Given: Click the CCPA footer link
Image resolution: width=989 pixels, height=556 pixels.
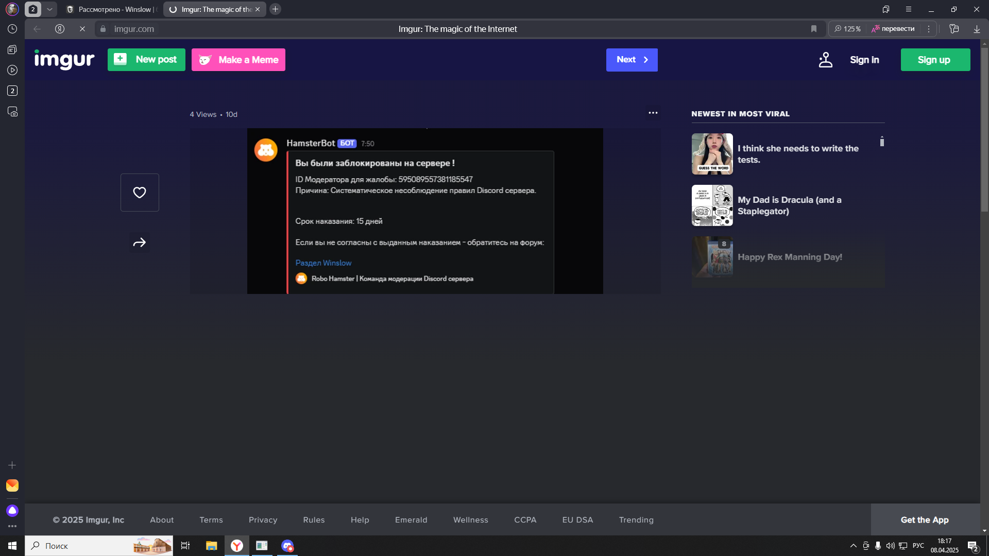Looking at the screenshot, I should (525, 520).
